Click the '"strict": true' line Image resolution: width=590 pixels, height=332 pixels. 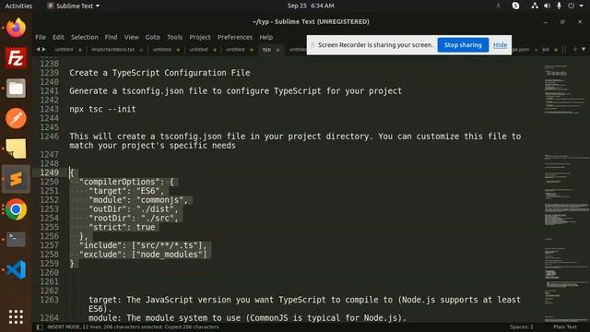click(x=122, y=227)
